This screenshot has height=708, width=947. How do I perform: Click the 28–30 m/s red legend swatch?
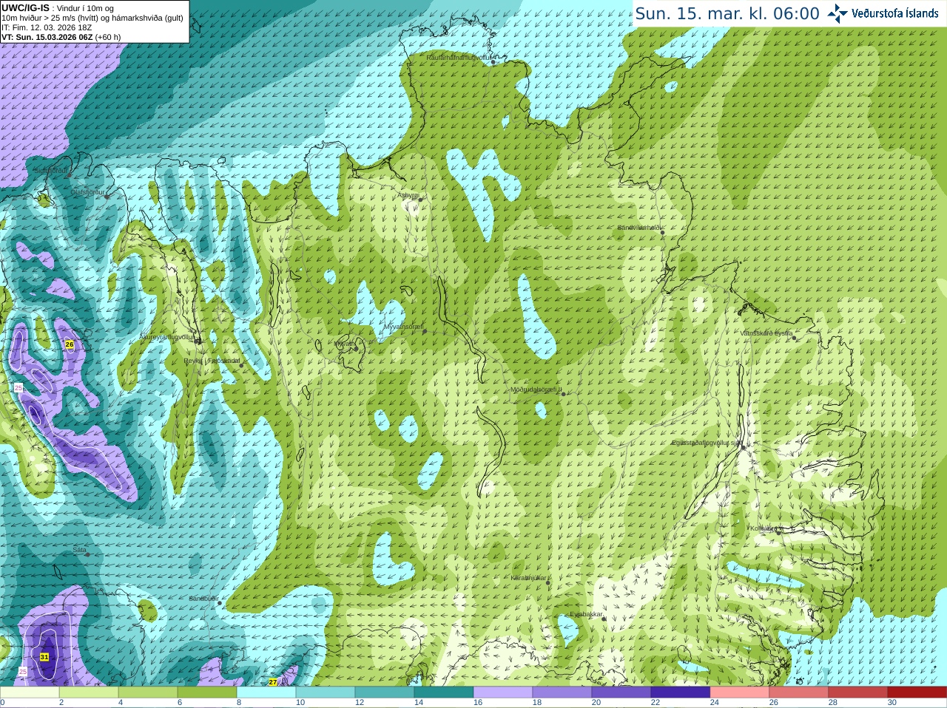click(x=858, y=692)
